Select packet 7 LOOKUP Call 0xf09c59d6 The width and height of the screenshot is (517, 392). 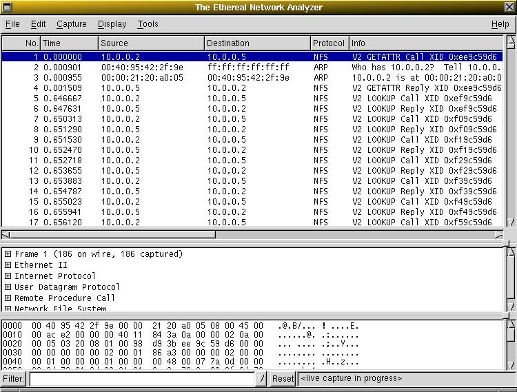[x=252, y=119]
